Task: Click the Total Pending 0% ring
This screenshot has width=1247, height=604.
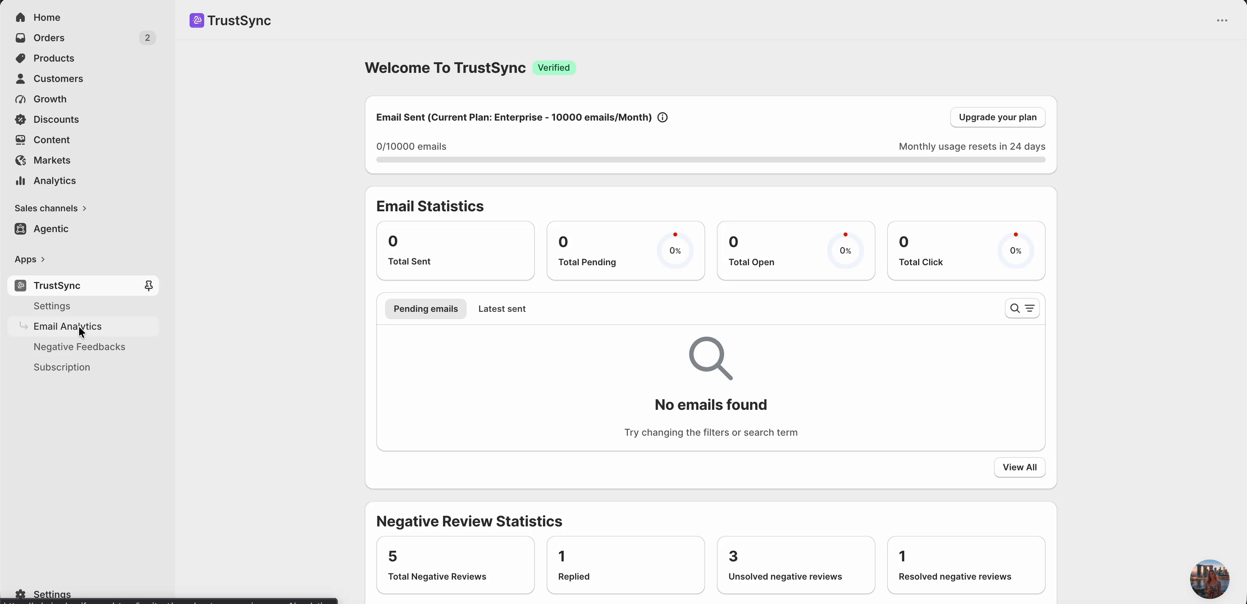Action: (675, 251)
